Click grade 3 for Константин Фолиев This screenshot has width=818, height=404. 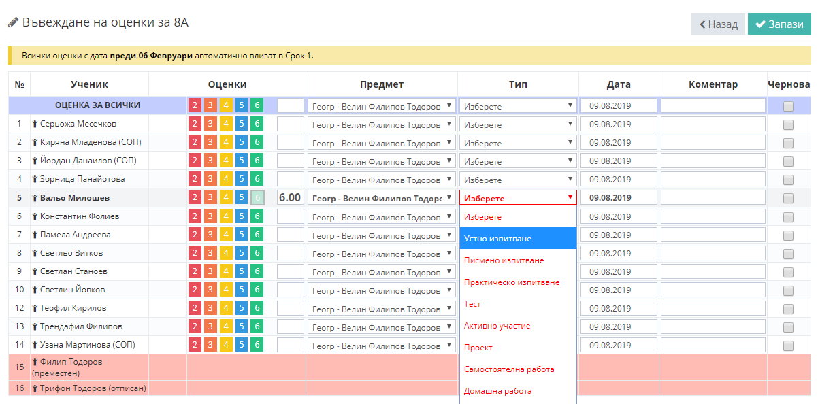pos(210,216)
